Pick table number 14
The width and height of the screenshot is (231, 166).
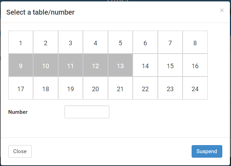pos(145,66)
